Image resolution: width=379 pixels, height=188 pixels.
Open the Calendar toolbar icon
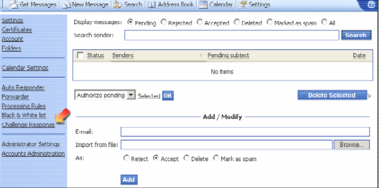(x=203, y=5)
